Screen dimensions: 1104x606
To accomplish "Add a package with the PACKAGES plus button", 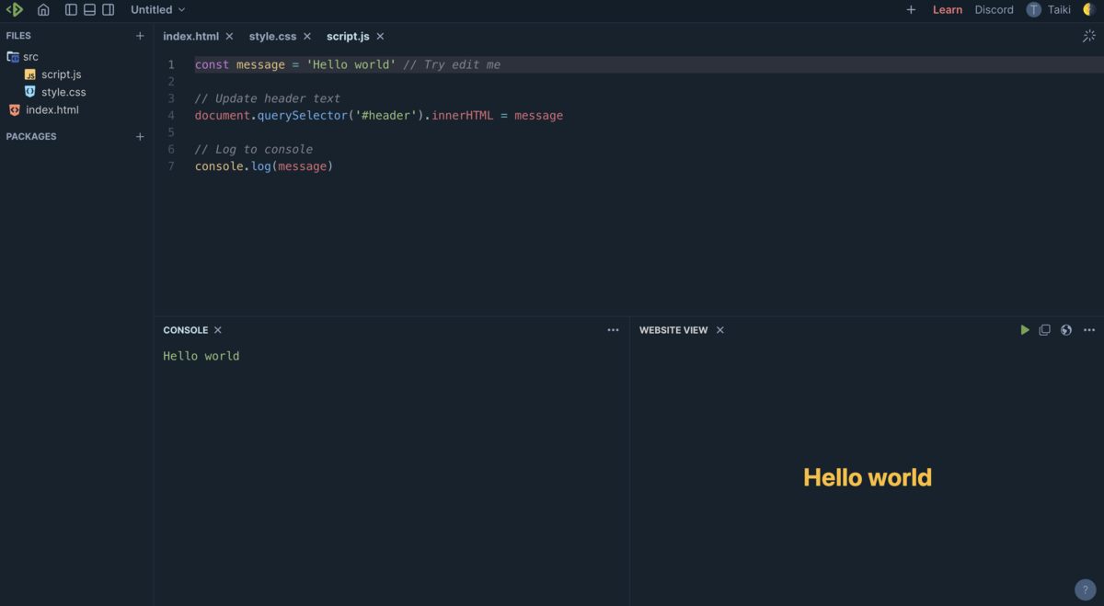I will [x=140, y=136].
